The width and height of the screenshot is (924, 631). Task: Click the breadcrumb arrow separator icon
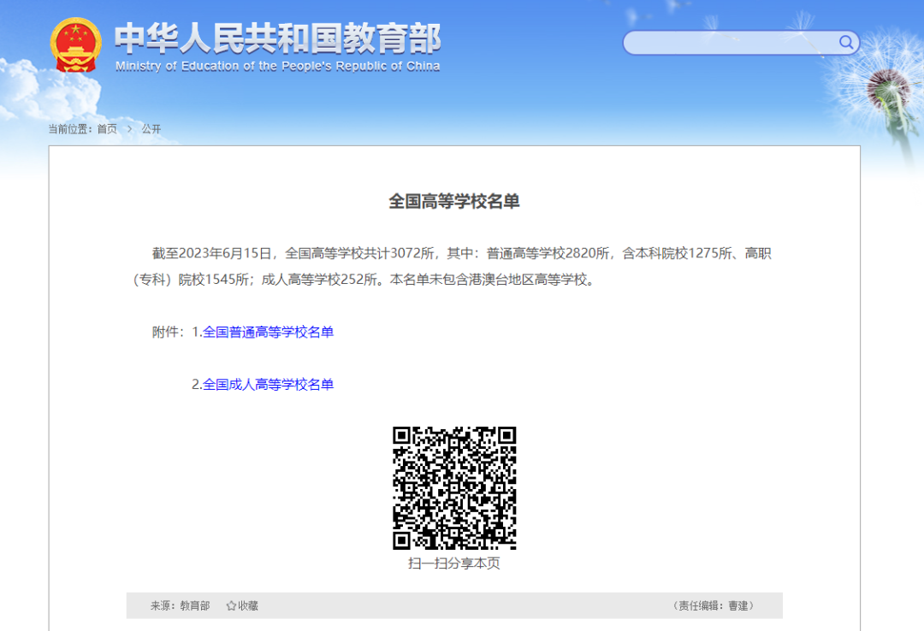click(130, 129)
